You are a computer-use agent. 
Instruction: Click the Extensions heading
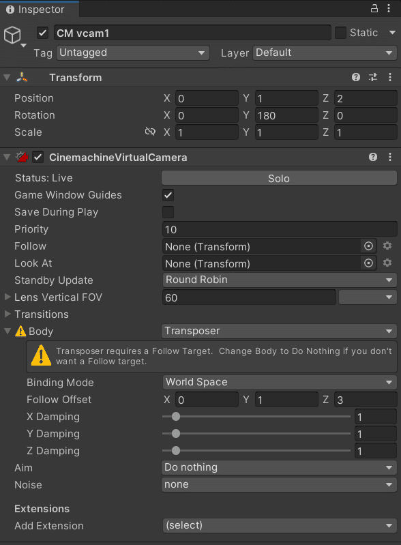(x=42, y=508)
